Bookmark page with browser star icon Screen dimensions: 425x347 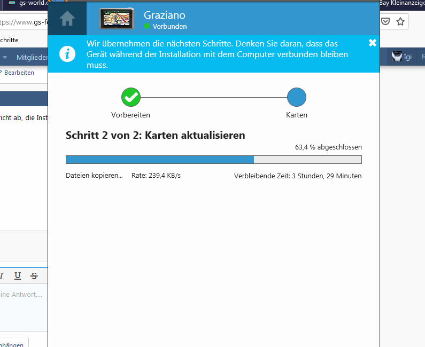coord(401,22)
